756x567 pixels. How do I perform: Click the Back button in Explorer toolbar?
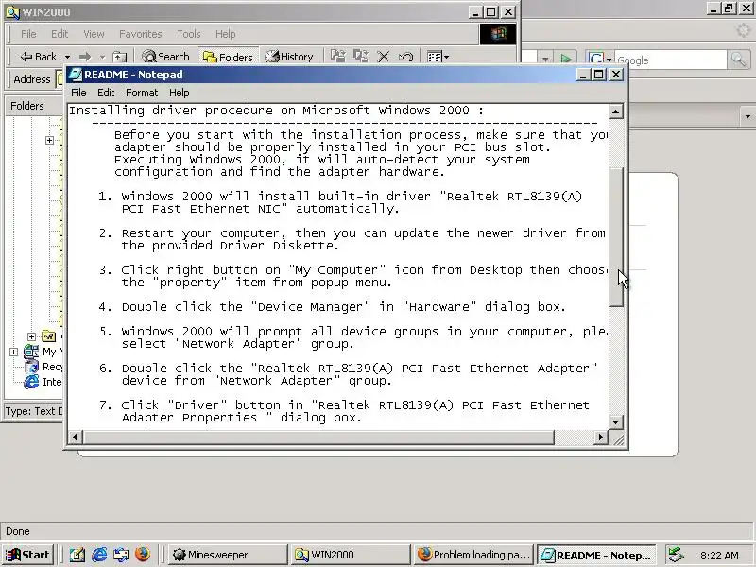click(x=38, y=57)
